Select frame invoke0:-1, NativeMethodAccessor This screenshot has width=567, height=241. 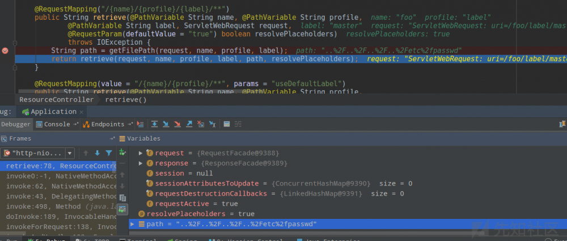pos(58,176)
